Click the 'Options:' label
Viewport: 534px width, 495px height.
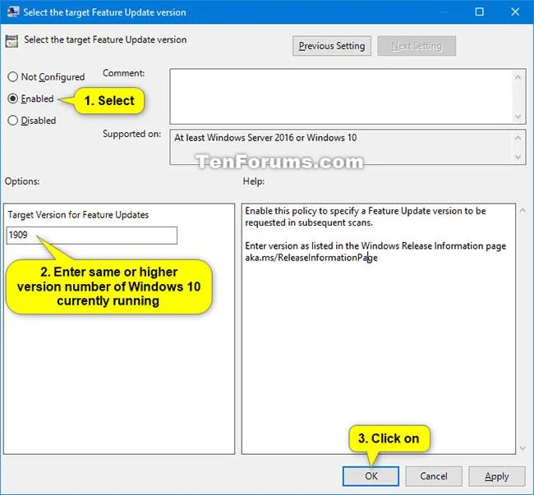click(22, 181)
